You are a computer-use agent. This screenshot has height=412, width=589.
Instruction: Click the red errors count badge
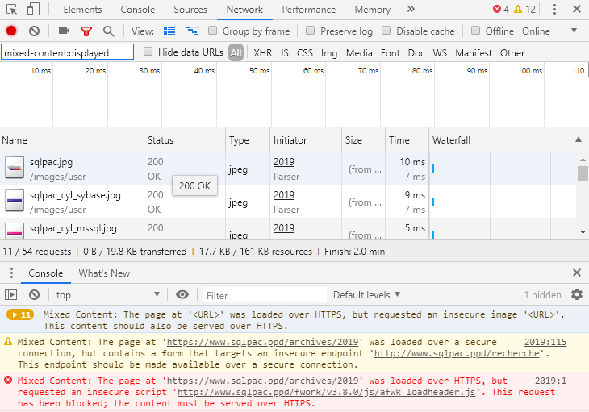coord(501,10)
